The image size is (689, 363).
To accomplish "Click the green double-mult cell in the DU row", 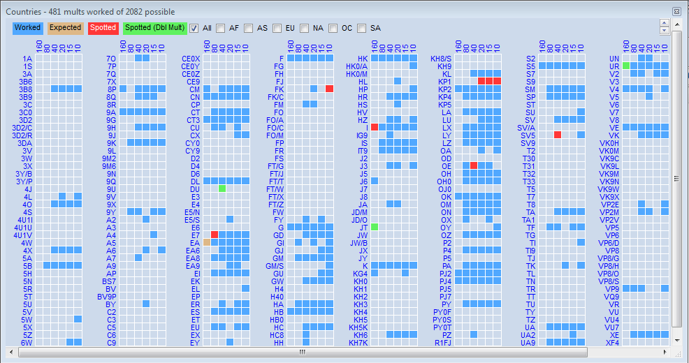I will (x=222, y=188).
